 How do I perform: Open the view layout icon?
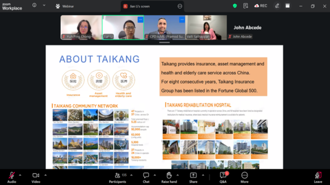click(288, 6)
